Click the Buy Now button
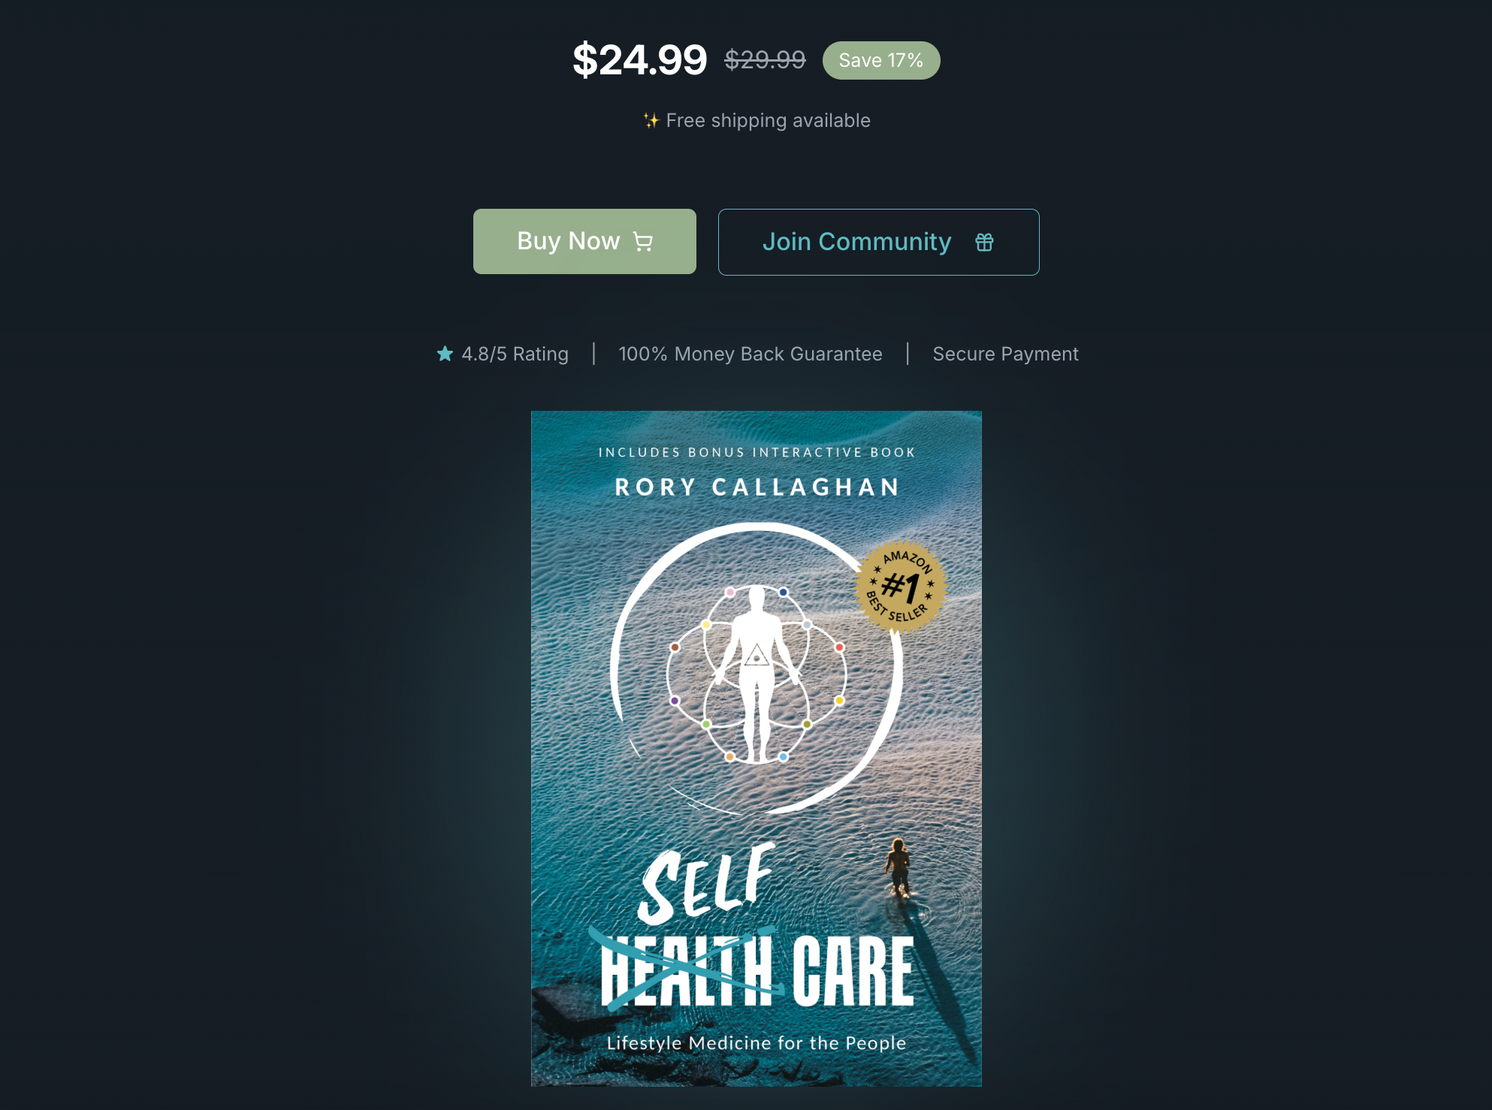Screen dimensions: 1492x1110 point(584,241)
